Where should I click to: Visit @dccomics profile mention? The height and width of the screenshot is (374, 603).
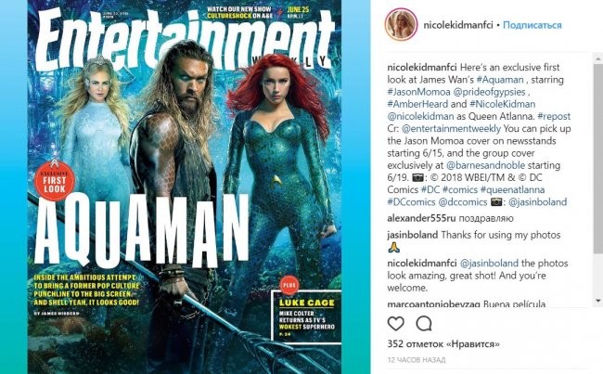coord(463,202)
